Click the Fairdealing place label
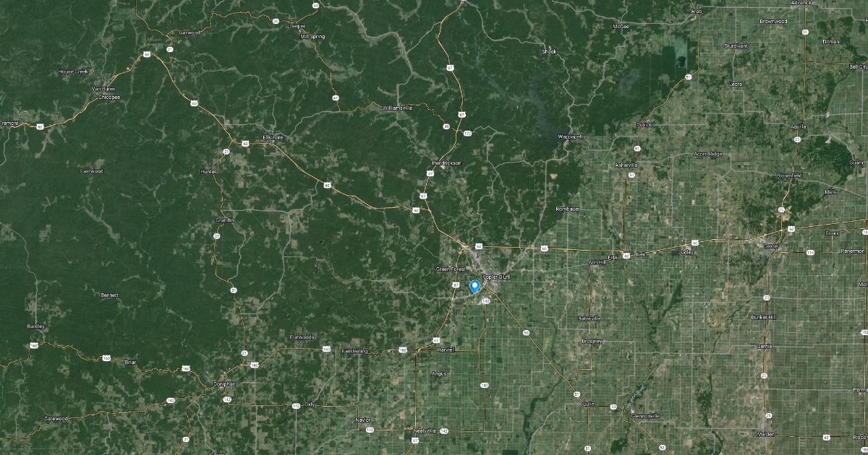The width and height of the screenshot is (868, 455). 354,350
